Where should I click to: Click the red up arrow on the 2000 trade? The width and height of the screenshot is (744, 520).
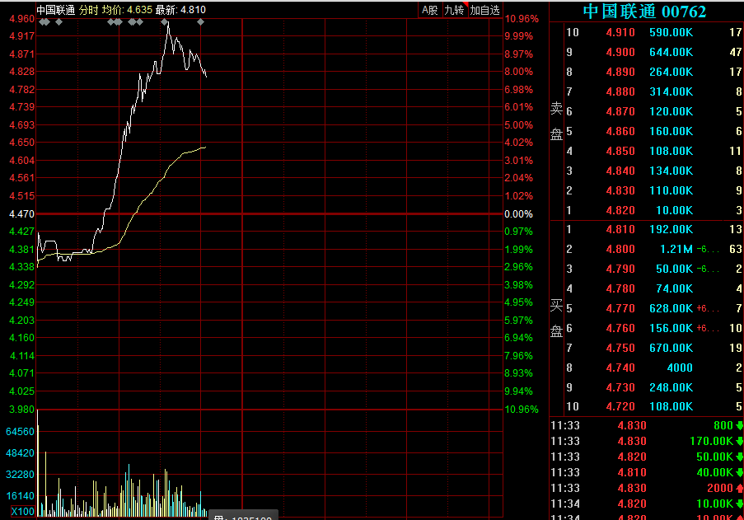tap(739, 488)
